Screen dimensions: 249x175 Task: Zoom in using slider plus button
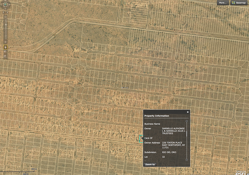point(5,17)
